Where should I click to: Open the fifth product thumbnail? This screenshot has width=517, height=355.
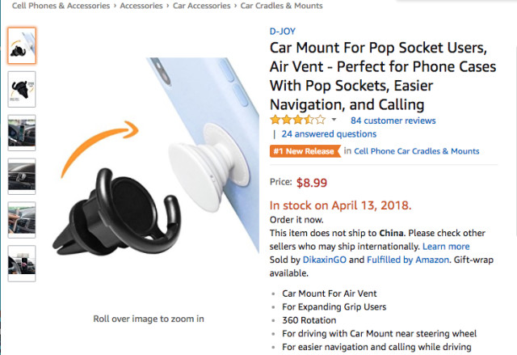click(x=21, y=219)
